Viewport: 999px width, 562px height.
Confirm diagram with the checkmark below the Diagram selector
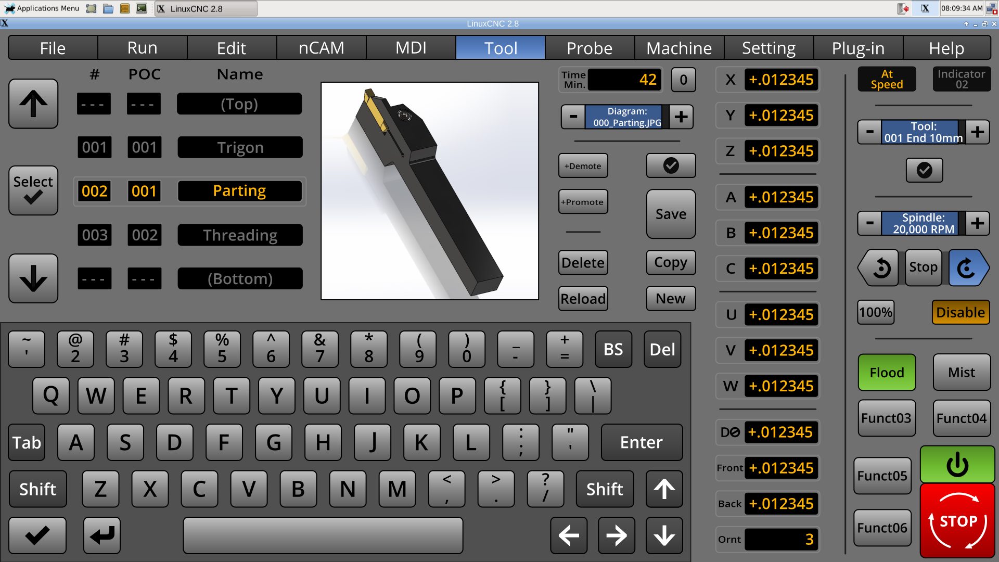(x=671, y=165)
